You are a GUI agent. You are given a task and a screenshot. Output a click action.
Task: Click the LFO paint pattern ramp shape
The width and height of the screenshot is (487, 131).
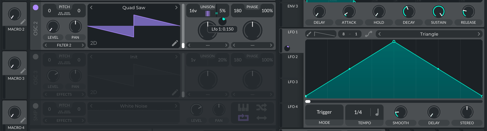[x=325, y=34]
